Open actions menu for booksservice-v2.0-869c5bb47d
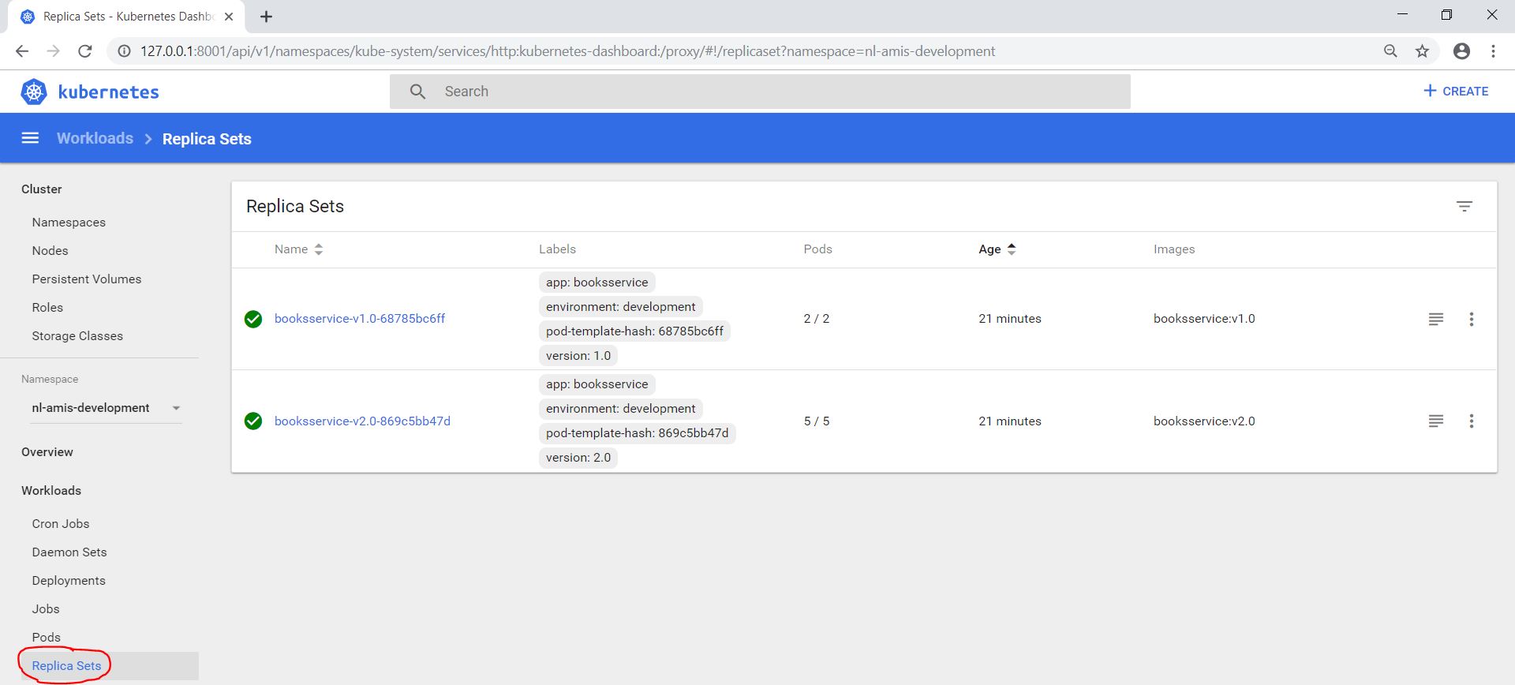 pos(1471,421)
